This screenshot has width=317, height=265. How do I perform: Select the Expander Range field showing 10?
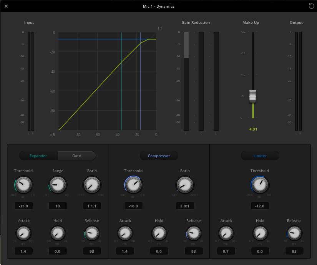[58, 206]
